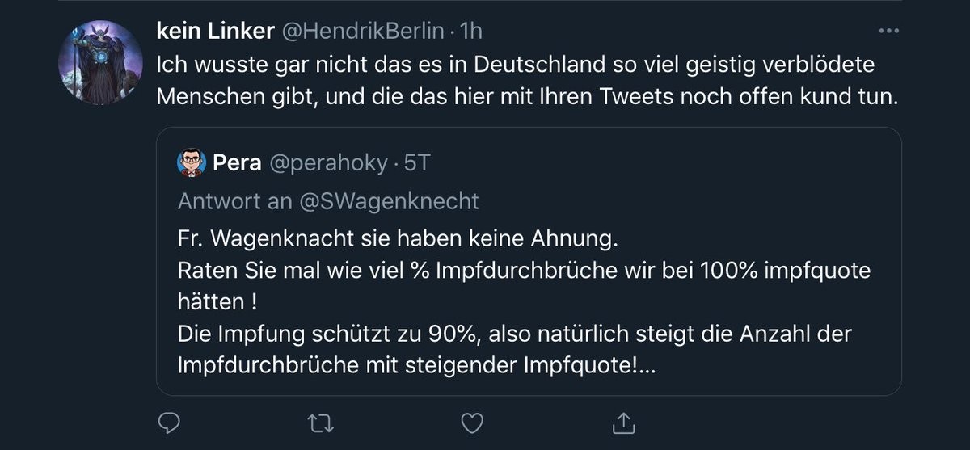Visit the @HendrikBerlin handle

click(x=362, y=31)
